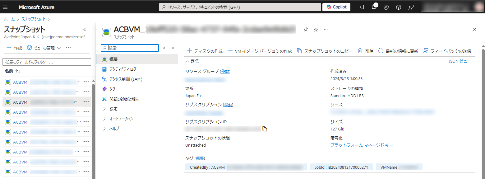Open the ビューの管理 dropdown

pos(44,48)
